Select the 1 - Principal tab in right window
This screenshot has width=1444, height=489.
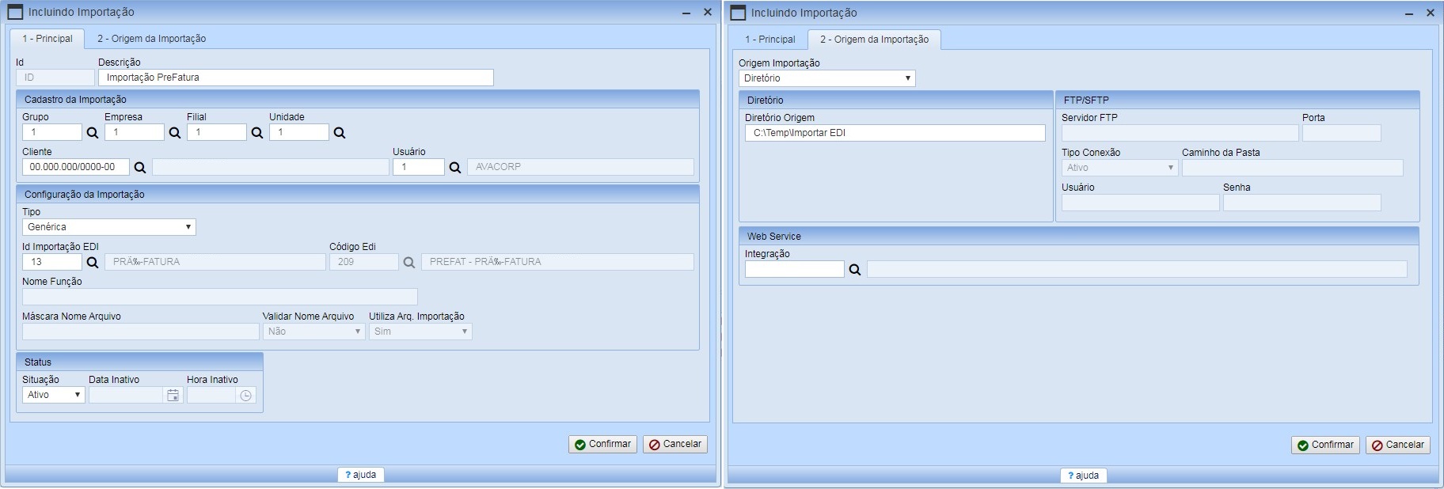[769, 40]
